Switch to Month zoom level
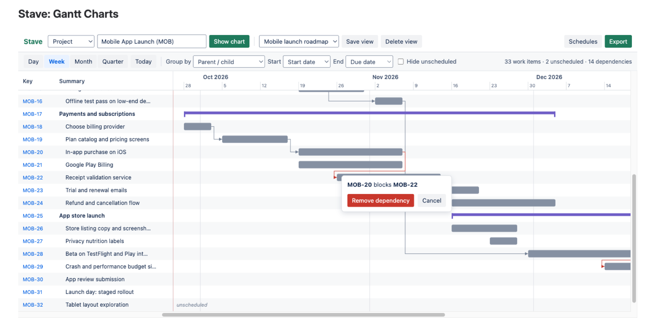The image size is (651, 318). pos(83,61)
